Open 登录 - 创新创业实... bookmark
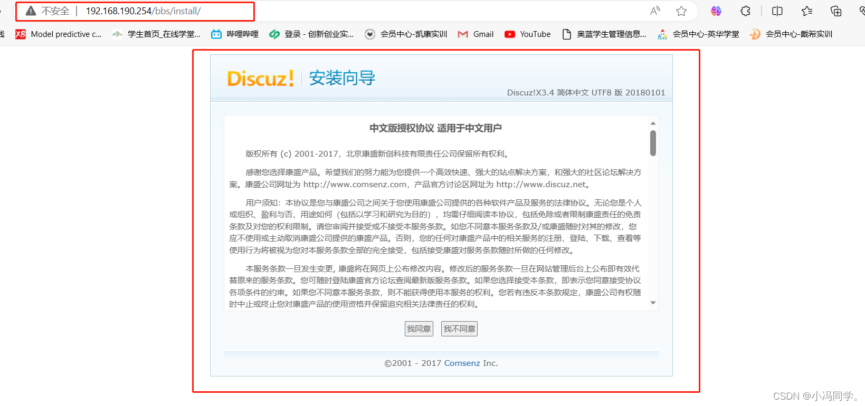The width and height of the screenshot is (865, 406). coord(311,34)
